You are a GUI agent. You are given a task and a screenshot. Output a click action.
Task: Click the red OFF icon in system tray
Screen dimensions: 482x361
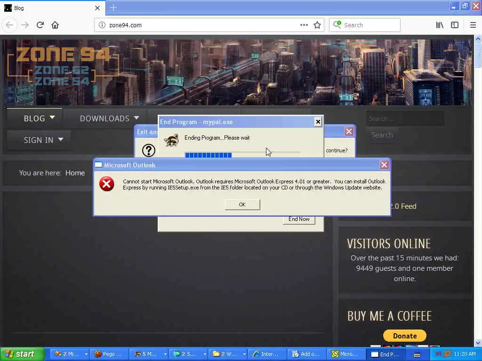coord(439,353)
